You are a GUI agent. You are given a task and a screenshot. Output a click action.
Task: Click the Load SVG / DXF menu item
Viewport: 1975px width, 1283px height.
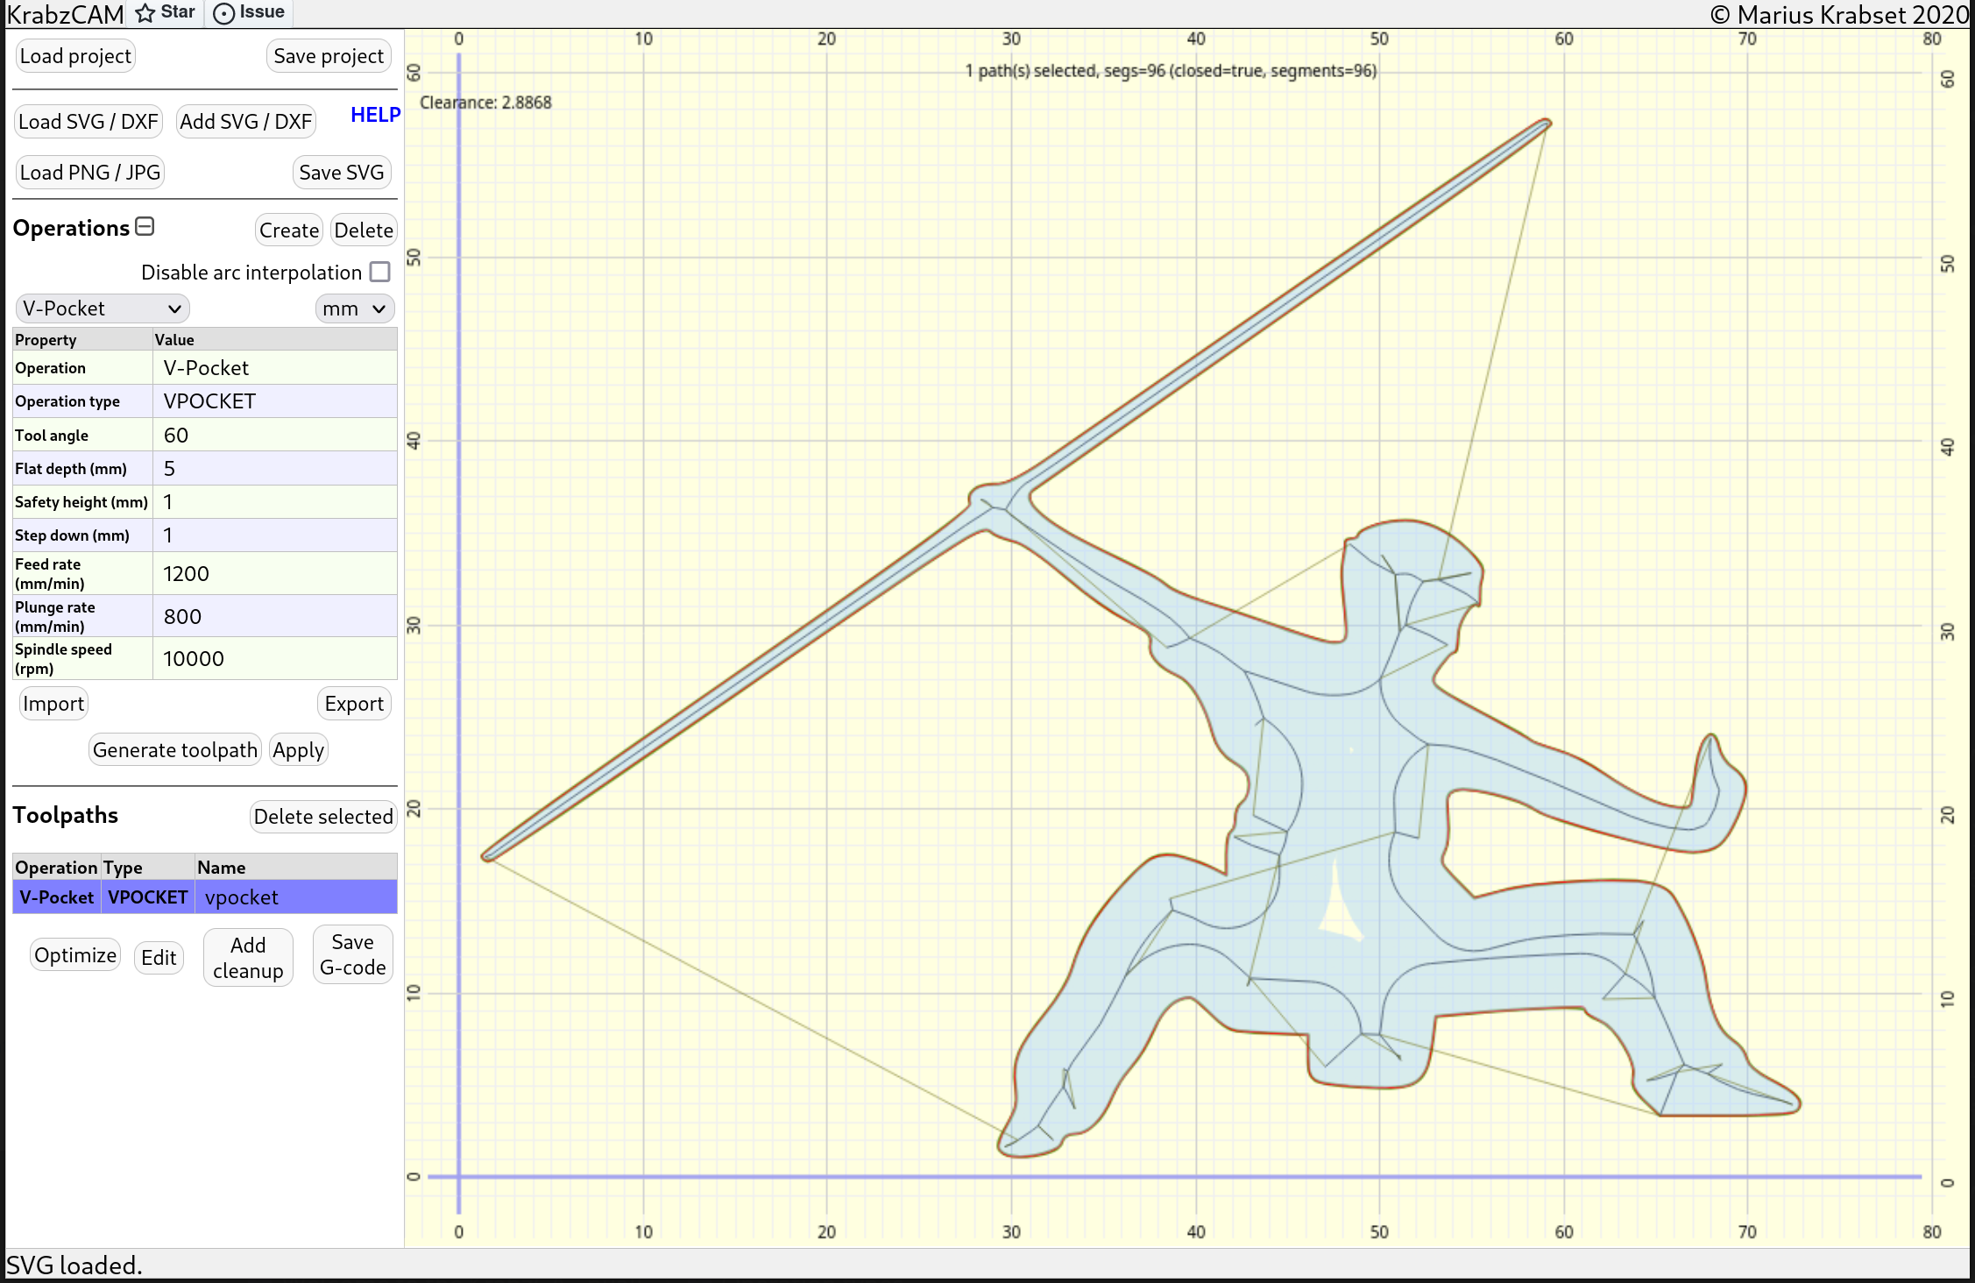click(89, 121)
